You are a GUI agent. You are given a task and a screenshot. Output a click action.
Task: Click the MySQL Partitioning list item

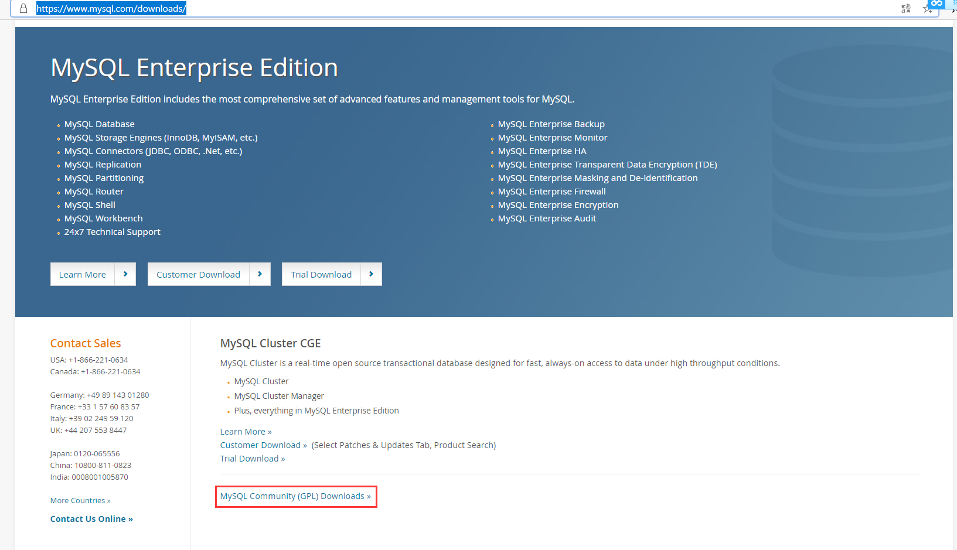click(104, 178)
